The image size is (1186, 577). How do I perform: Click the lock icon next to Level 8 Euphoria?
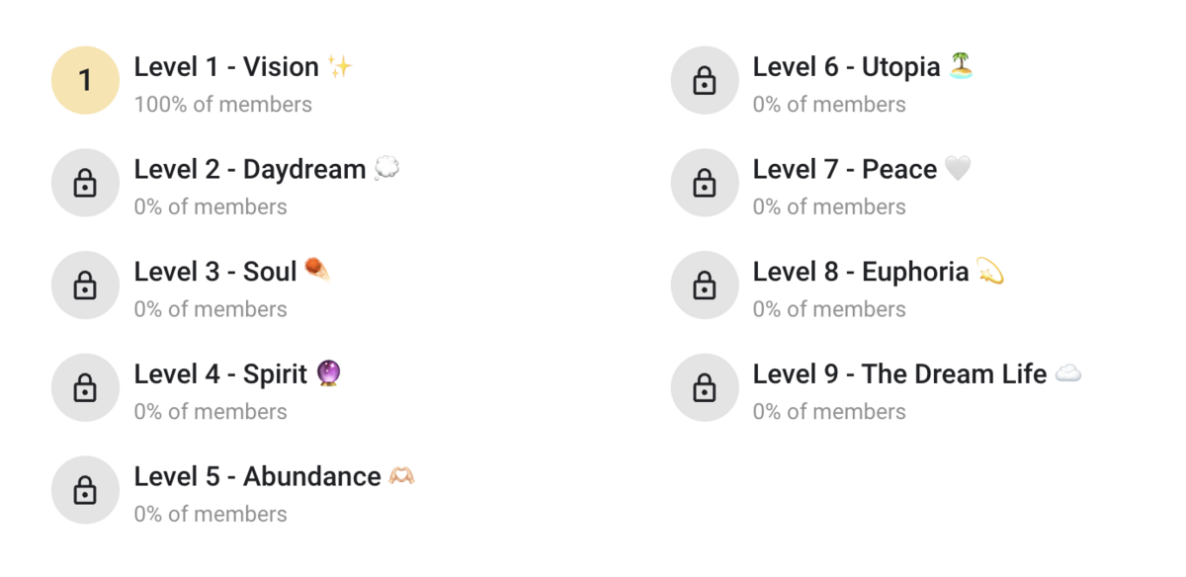point(705,286)
